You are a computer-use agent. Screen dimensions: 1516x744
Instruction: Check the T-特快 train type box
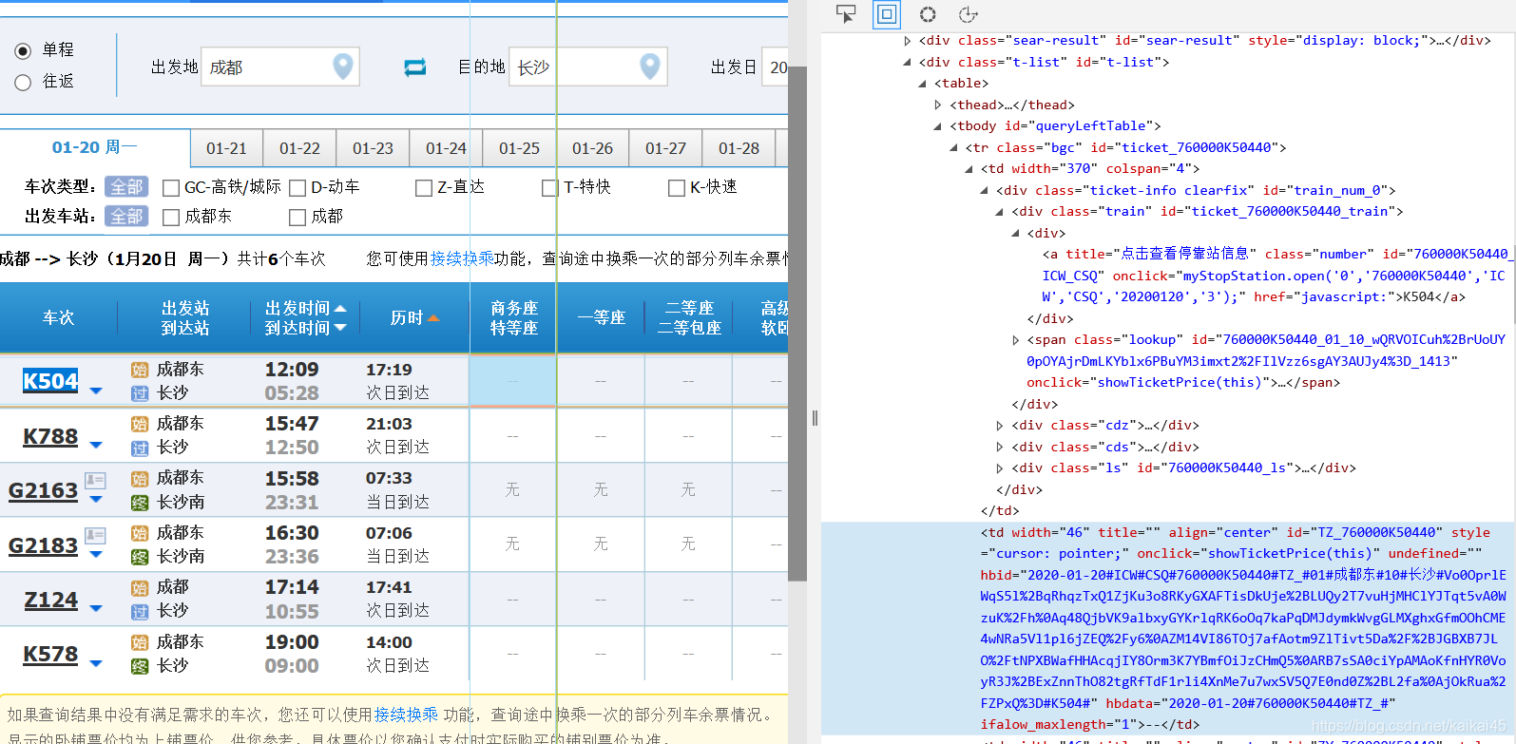[x=550, y=188]
